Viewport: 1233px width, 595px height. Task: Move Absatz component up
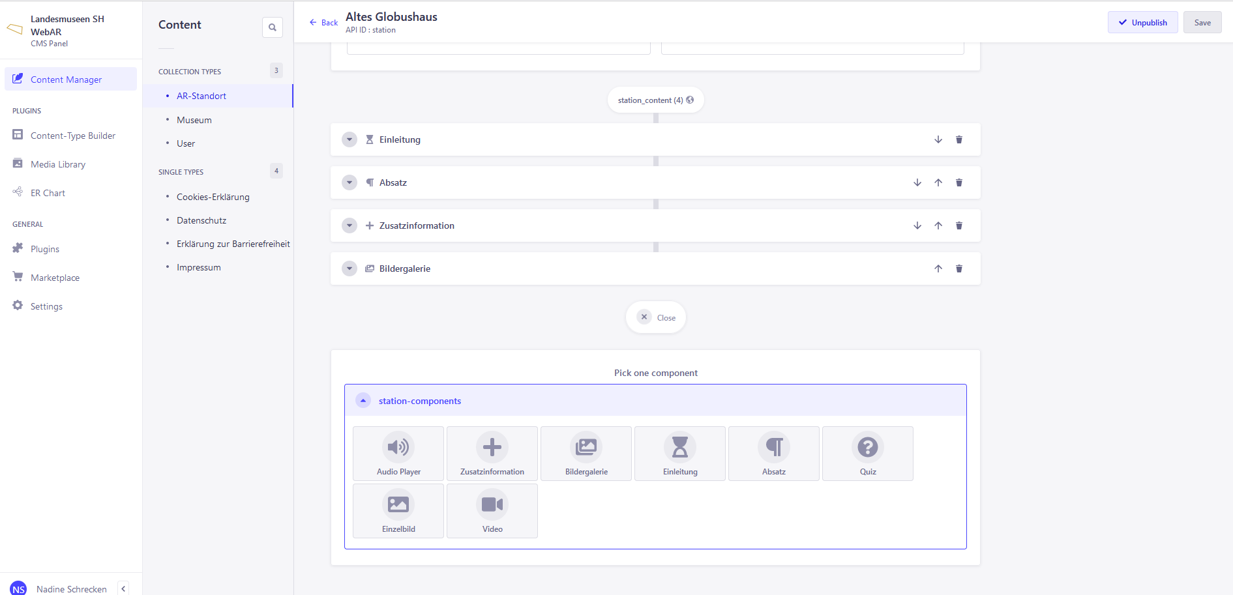pyautogui.click(x=938, y=182)
